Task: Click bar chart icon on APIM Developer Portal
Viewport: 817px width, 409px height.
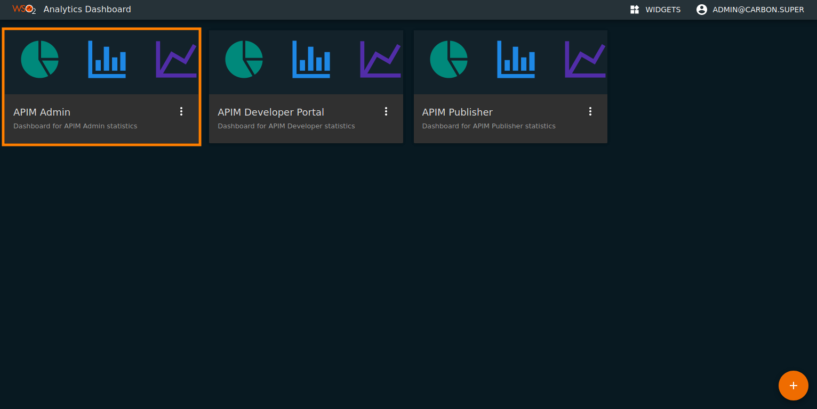Action: [311, 59]
